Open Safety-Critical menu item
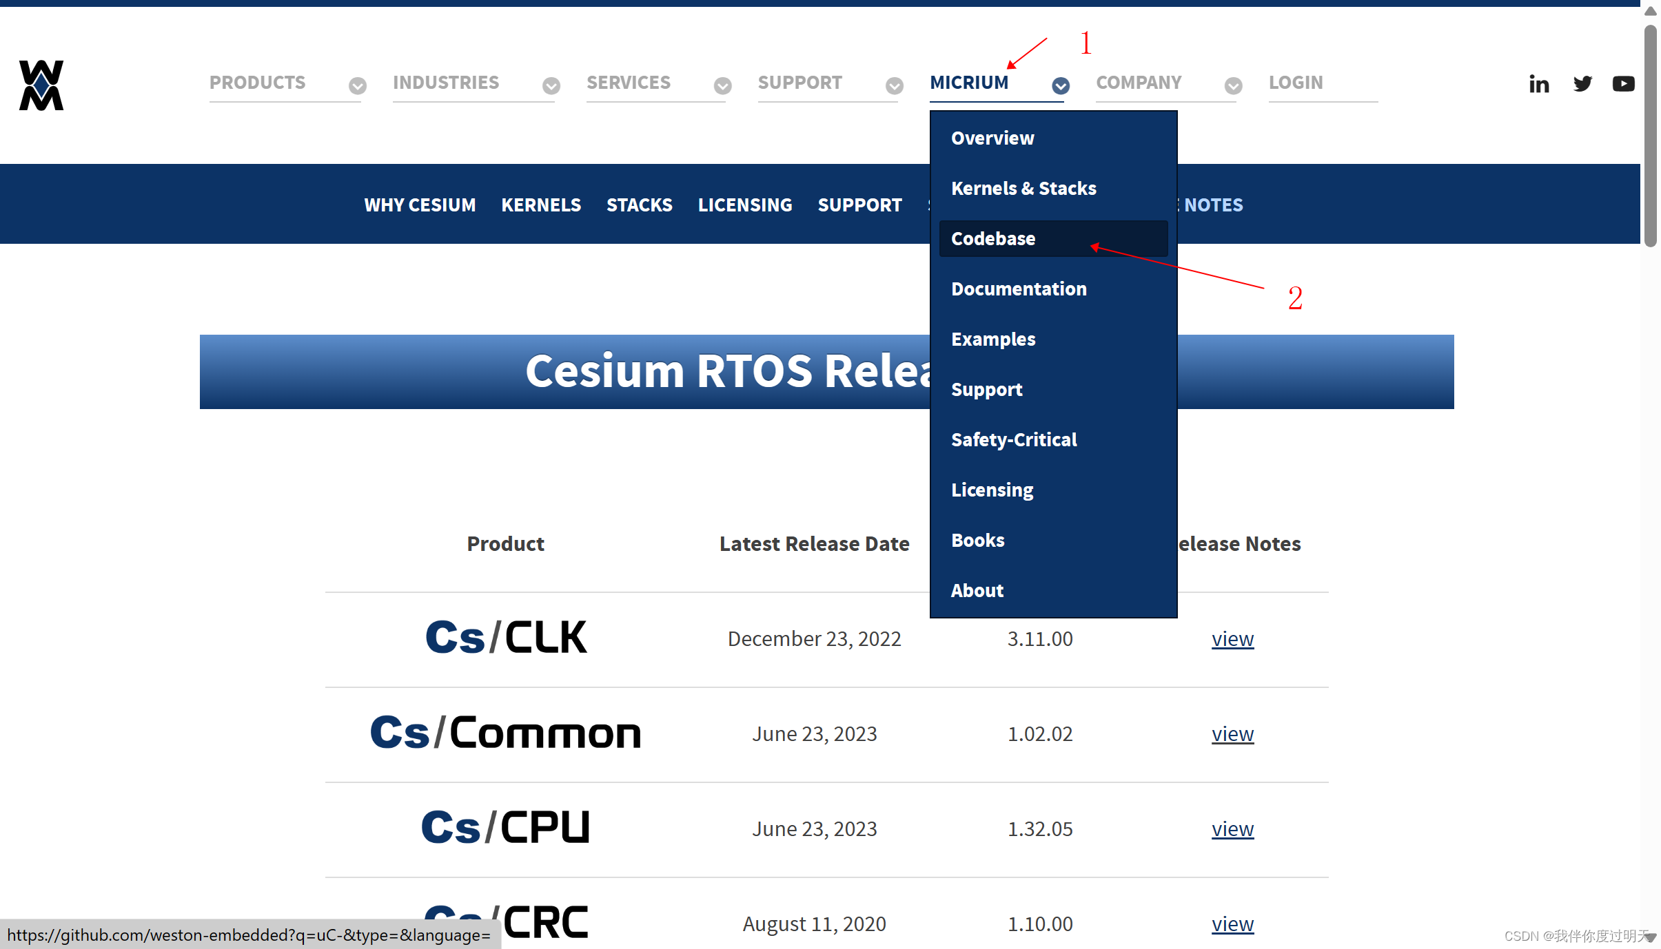Image resolution: width=1661 pixels, height=949 pixels. 1014,440
